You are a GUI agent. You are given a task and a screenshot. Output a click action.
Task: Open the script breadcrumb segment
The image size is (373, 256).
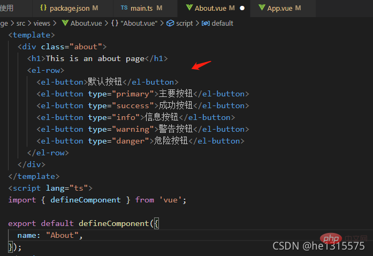click(x=184, y=24)
